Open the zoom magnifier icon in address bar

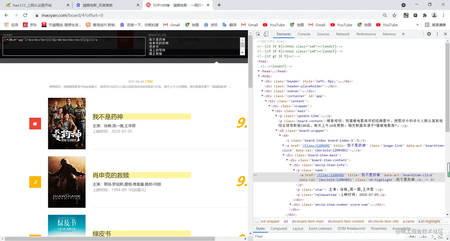[x=385, y=15]
